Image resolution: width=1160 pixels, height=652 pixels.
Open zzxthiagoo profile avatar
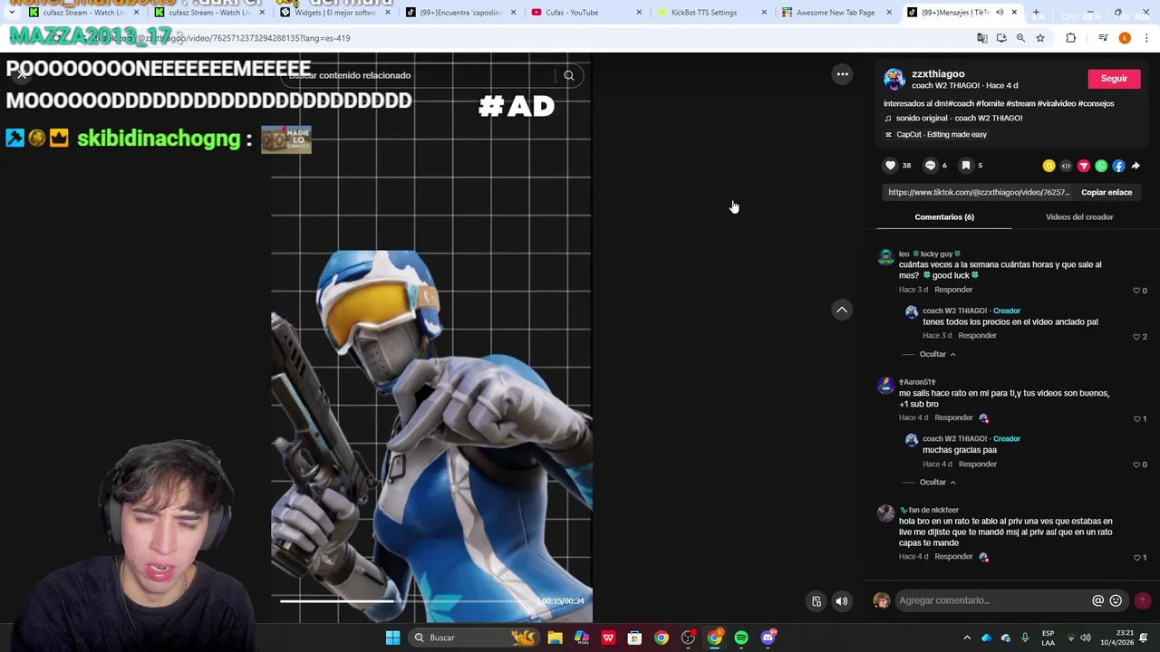pos(894,80)
